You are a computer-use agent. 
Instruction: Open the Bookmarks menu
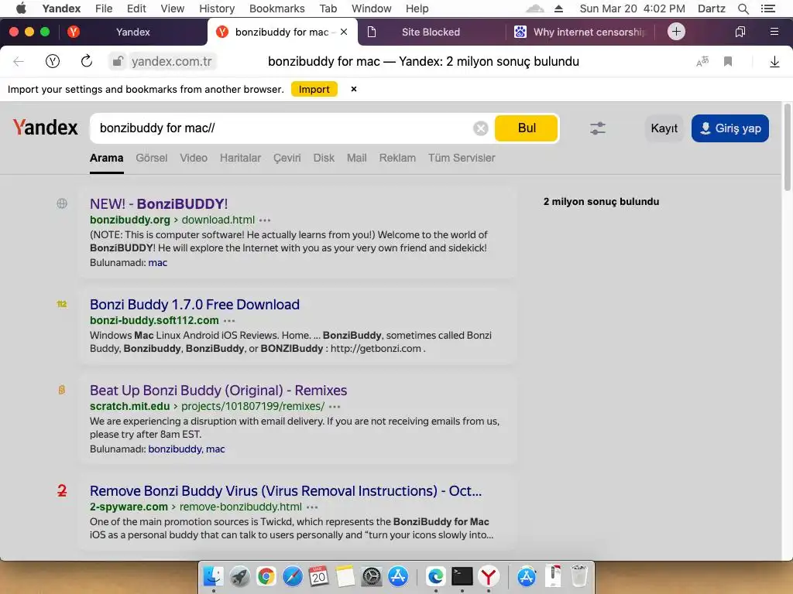click(x=276, y=9)
